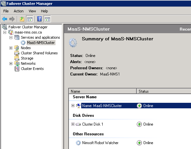Open the View menu
This screenshot has height=149, width=191.
[x=32, y=11]
